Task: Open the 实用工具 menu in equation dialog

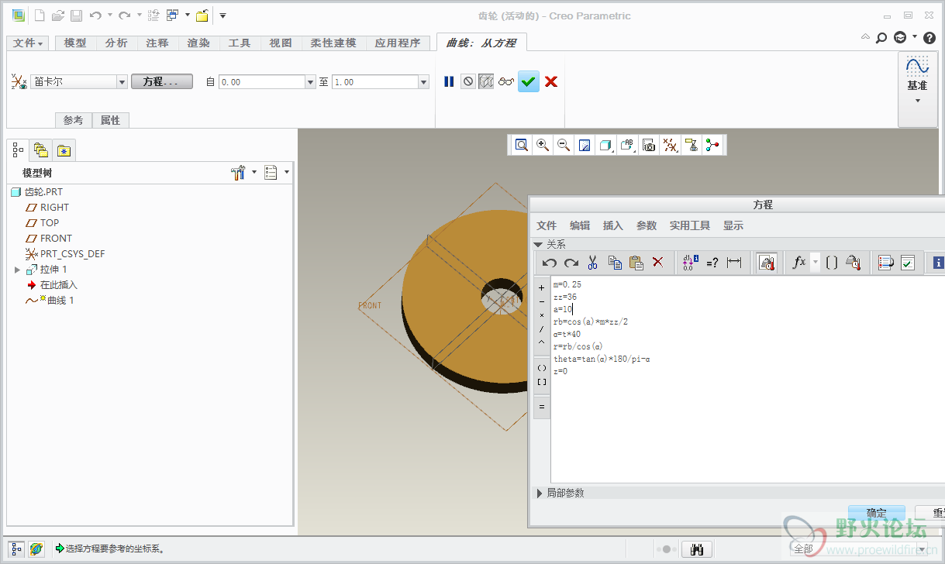Action: coord(690,225)
